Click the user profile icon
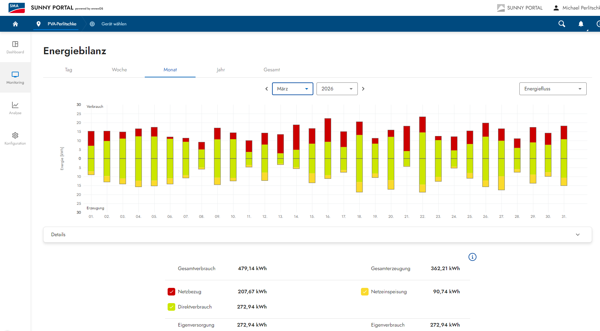The image size is (600, 331). (x=556, y=8)
